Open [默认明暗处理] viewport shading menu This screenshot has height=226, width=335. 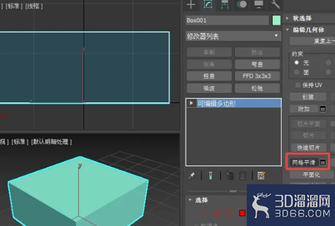pyautogui.click(x=51, y=142)
